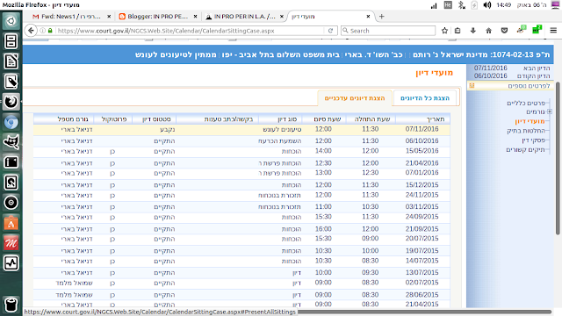Launch GIMP from the Ubuntu dock
The height and width of the screenshot is (316, 562).
11,142
